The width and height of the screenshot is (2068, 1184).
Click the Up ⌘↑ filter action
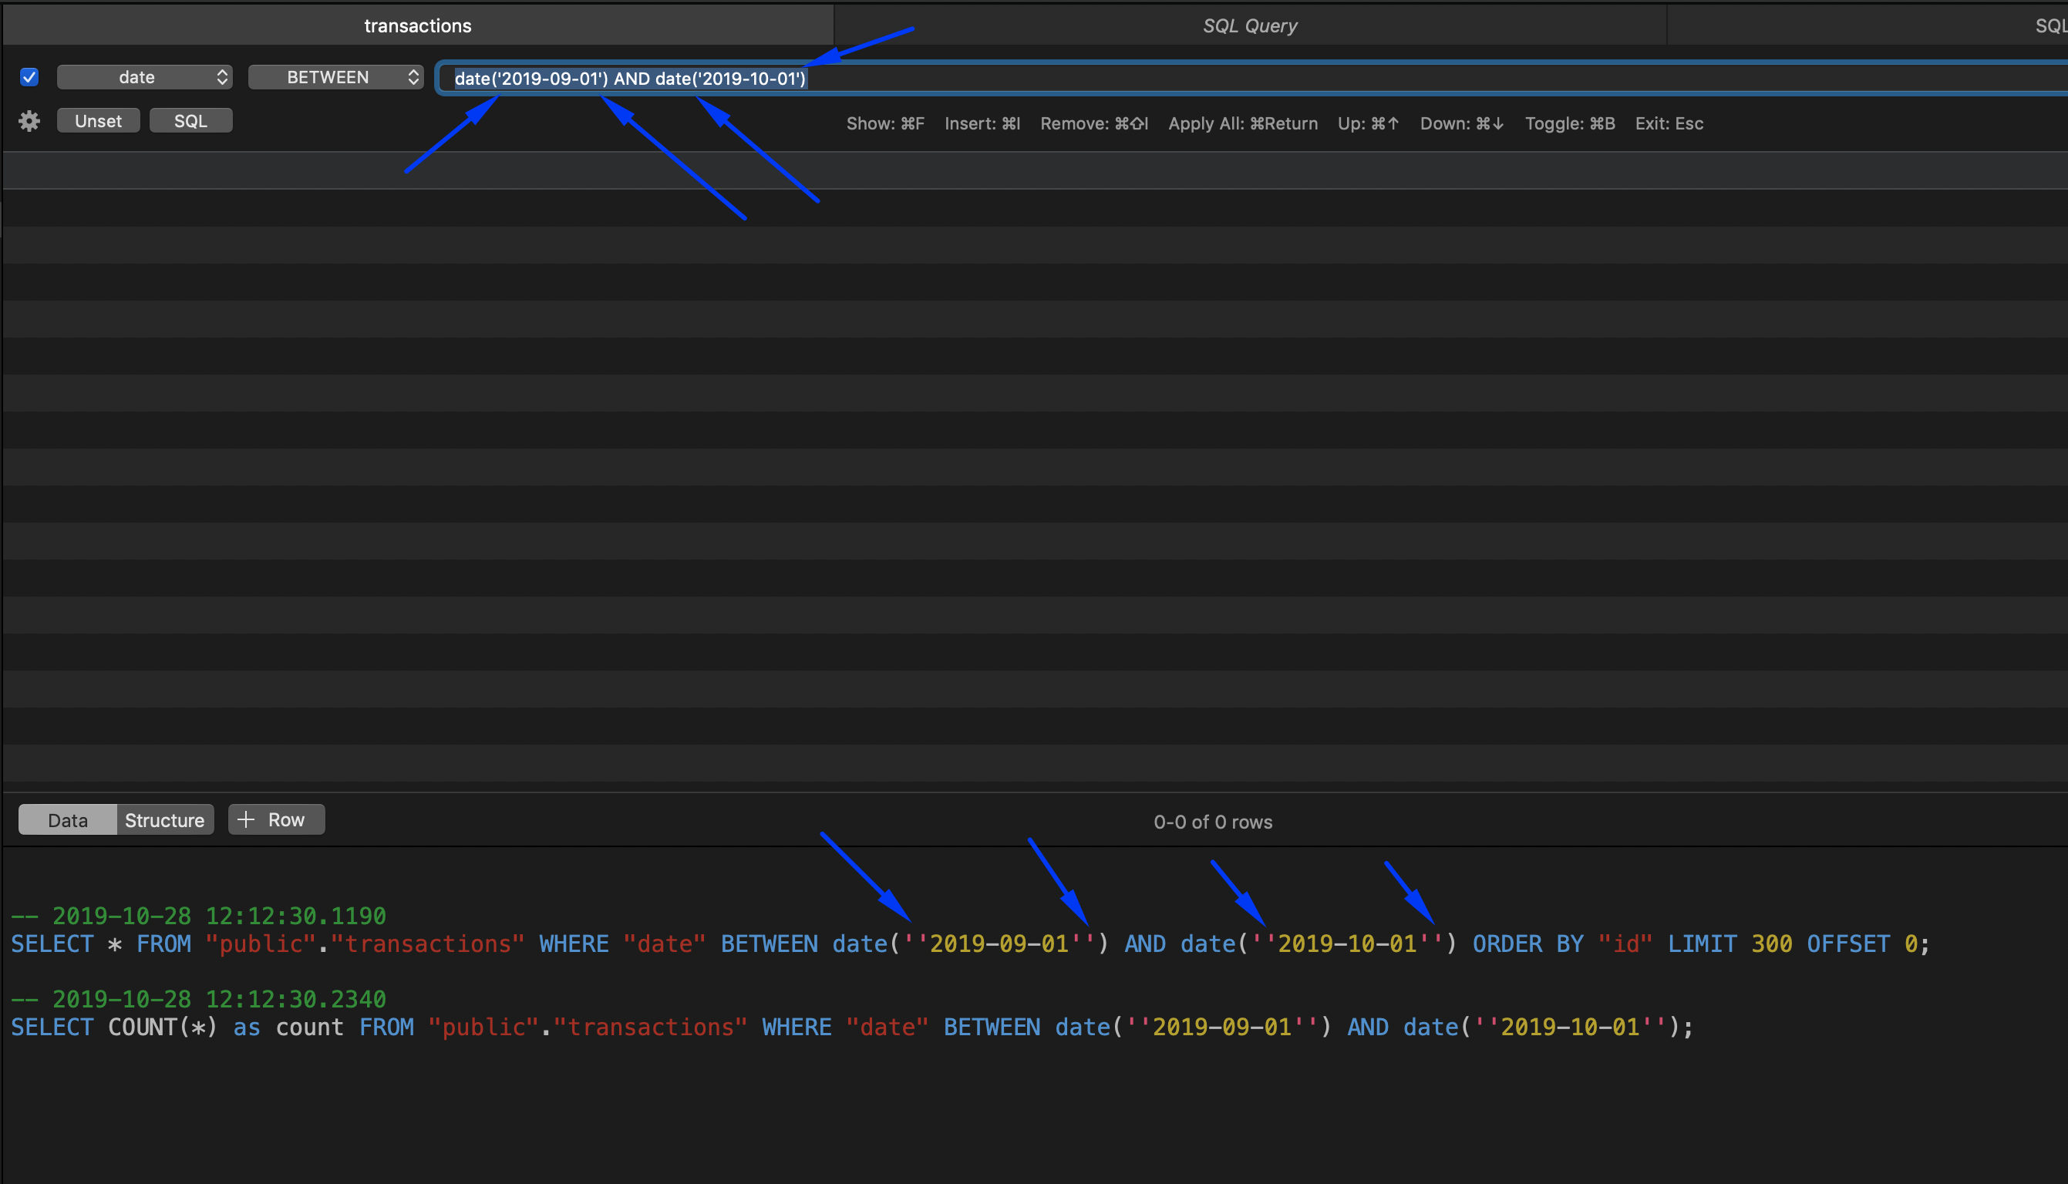click(x=1367, y=123)
